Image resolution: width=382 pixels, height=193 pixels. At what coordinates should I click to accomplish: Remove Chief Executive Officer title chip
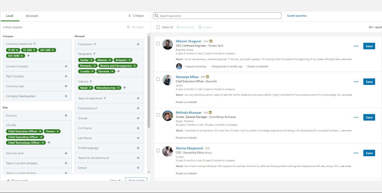point(40,131)
